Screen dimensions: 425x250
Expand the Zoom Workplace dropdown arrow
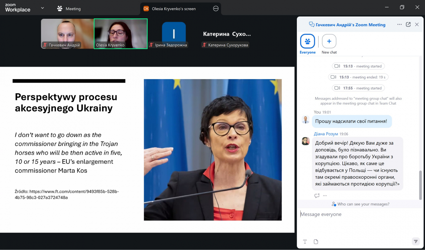pos(42,8)
